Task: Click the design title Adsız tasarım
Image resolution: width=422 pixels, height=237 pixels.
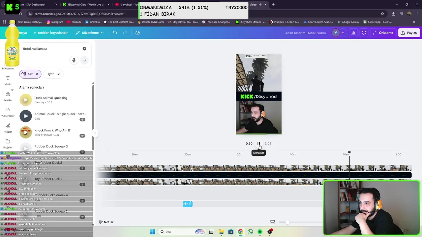Action: pyautogui.click(x=305, y=33)
